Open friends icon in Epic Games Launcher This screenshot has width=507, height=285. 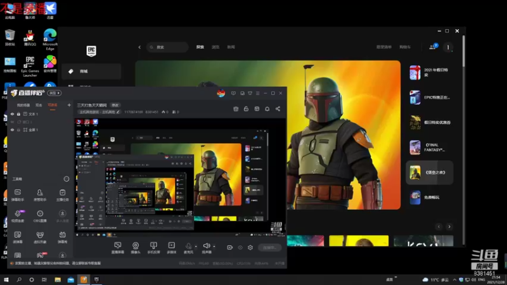pyautogui.click(x=433, y=47)
